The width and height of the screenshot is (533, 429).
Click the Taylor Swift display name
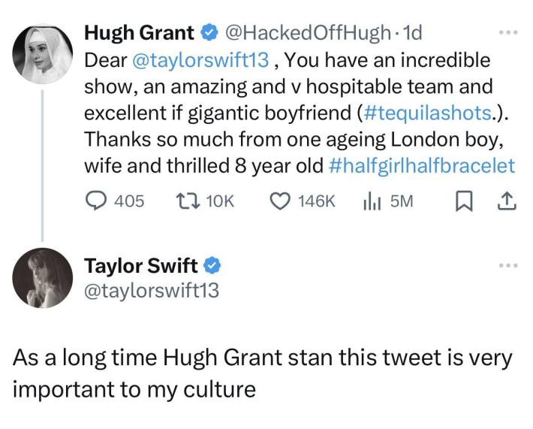pos(140,265)
